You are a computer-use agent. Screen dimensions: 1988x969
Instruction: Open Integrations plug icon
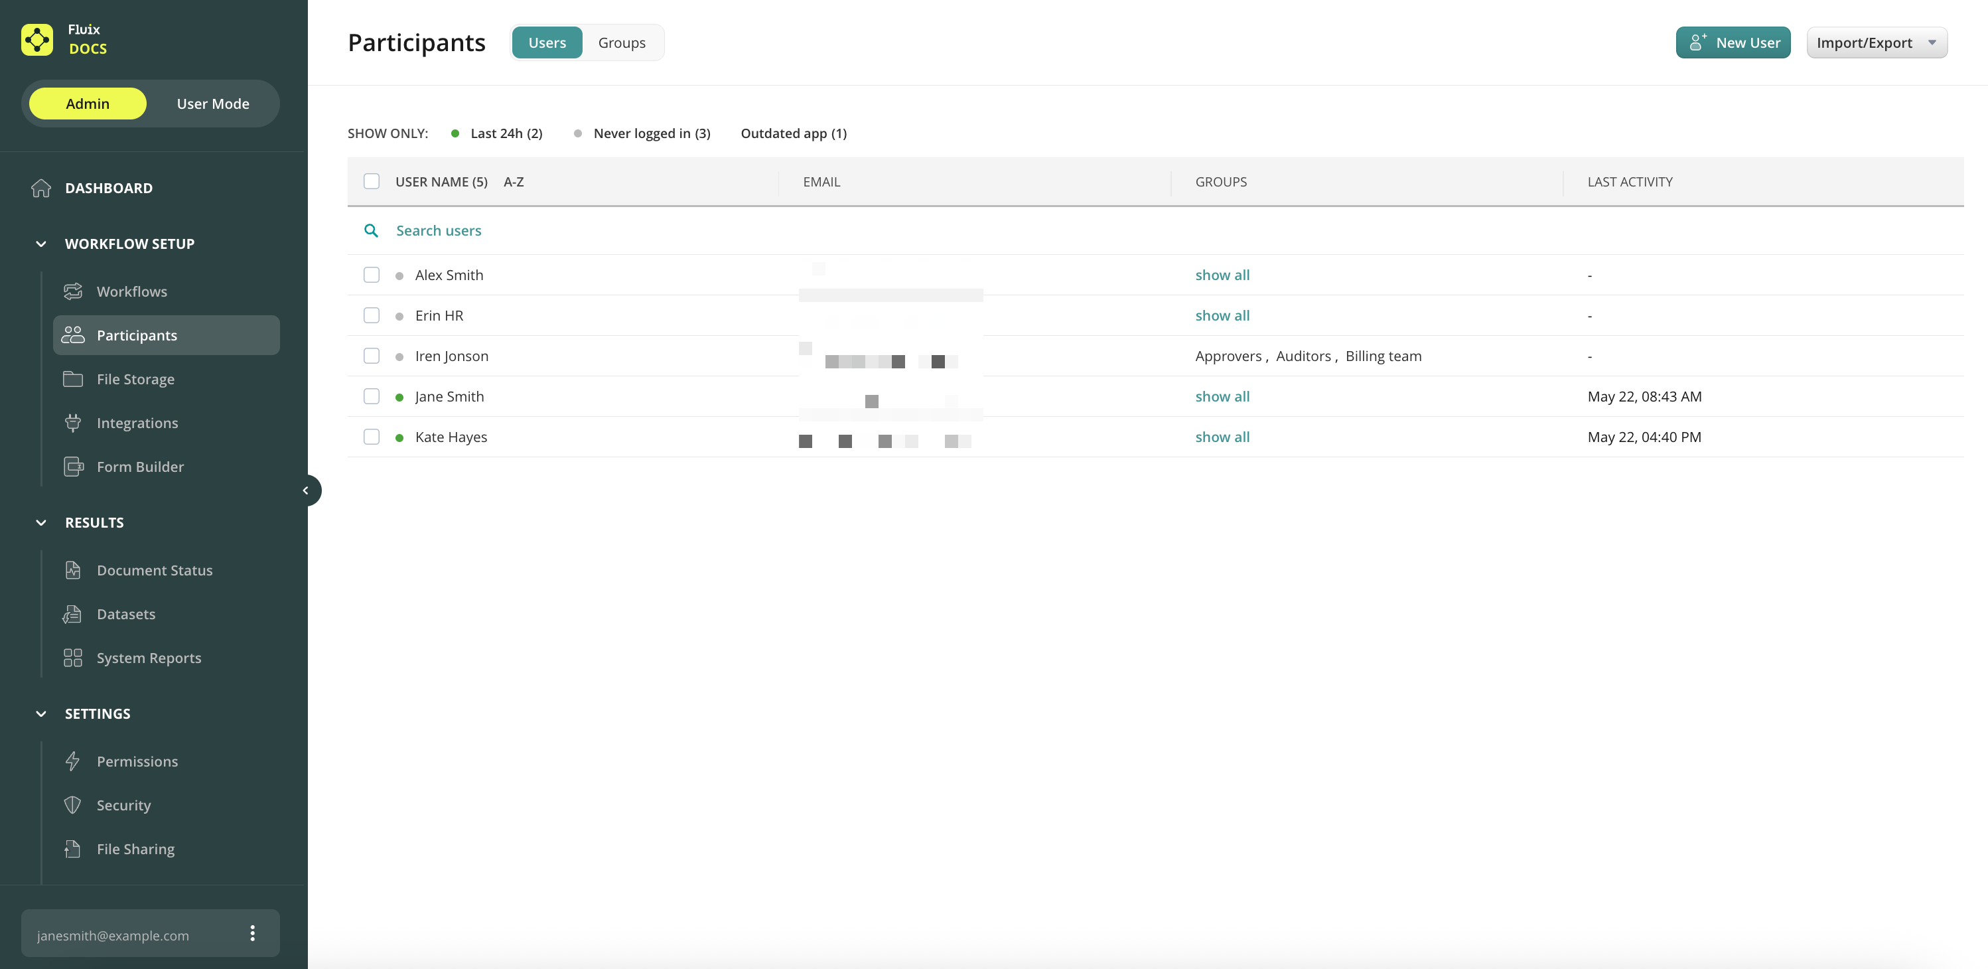[72, 423]
